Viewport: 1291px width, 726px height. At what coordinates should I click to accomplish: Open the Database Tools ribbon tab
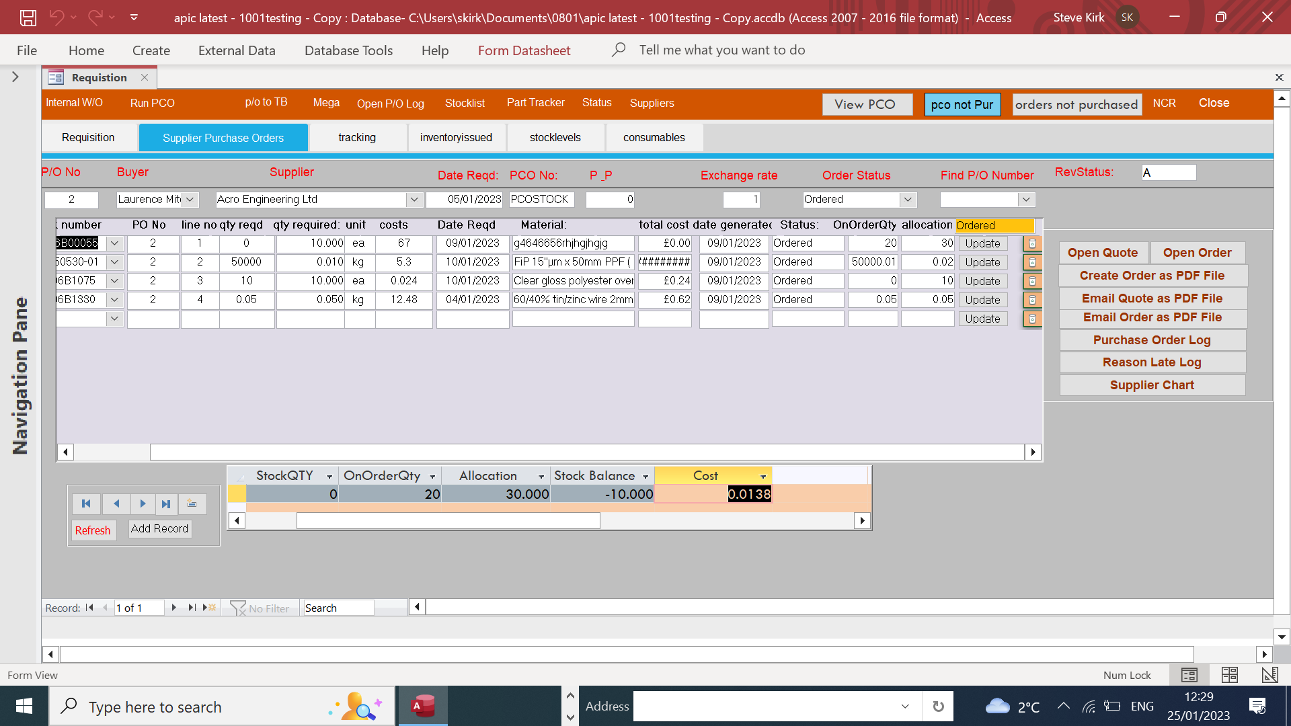(348, 50)
